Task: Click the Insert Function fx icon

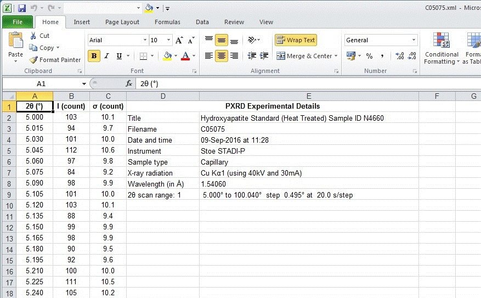Action: (129, 83)
